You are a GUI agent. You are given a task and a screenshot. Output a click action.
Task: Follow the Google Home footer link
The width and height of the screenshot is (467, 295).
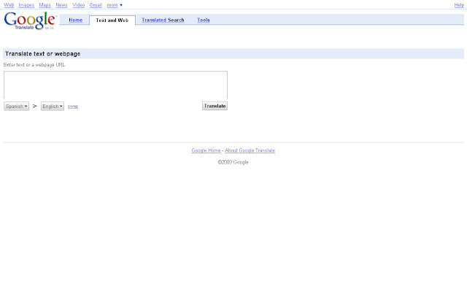(206, 150)
